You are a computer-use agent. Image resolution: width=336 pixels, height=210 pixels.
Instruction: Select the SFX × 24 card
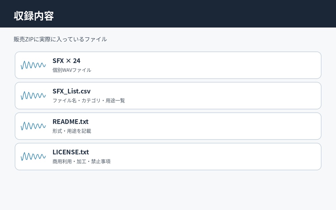pos(168,65)
